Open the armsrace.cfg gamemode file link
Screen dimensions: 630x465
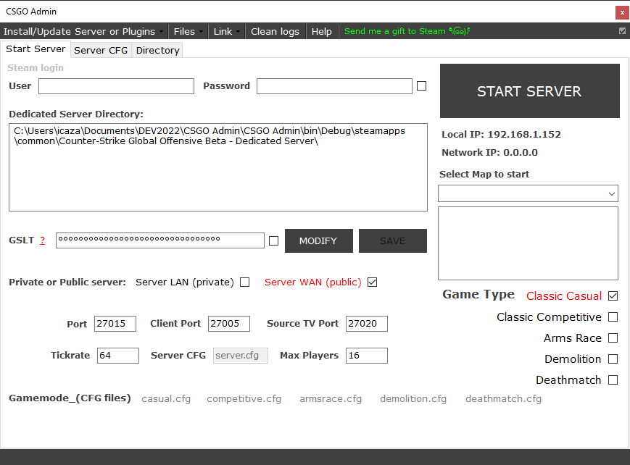point(331,399)
